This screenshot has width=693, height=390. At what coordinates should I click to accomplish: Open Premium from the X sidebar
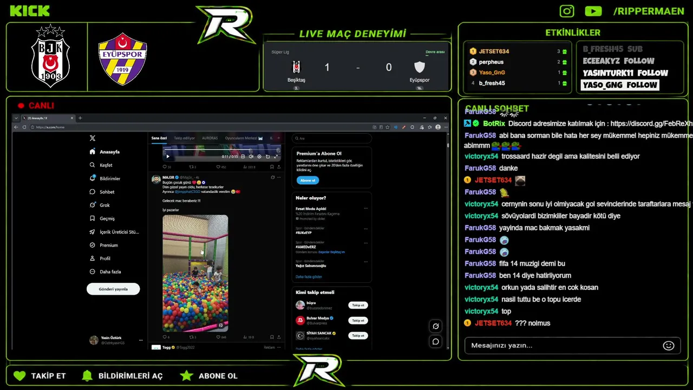(x=104, y=245)
